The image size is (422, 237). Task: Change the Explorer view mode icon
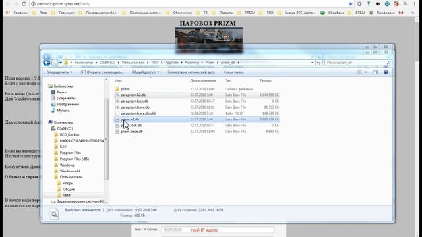click(x=359, y=72)
